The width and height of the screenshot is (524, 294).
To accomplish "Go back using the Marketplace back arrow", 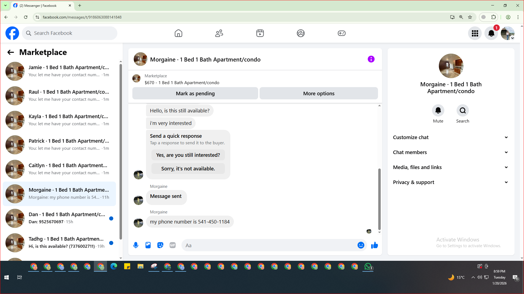I will pyautogui.click(x=11, y=52).
